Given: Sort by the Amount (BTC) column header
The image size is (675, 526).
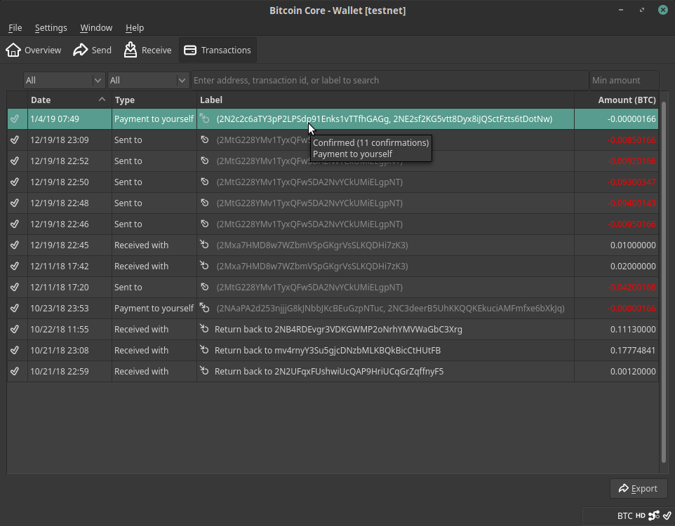Looking at the screenshot, I should (x=616, y=100).
